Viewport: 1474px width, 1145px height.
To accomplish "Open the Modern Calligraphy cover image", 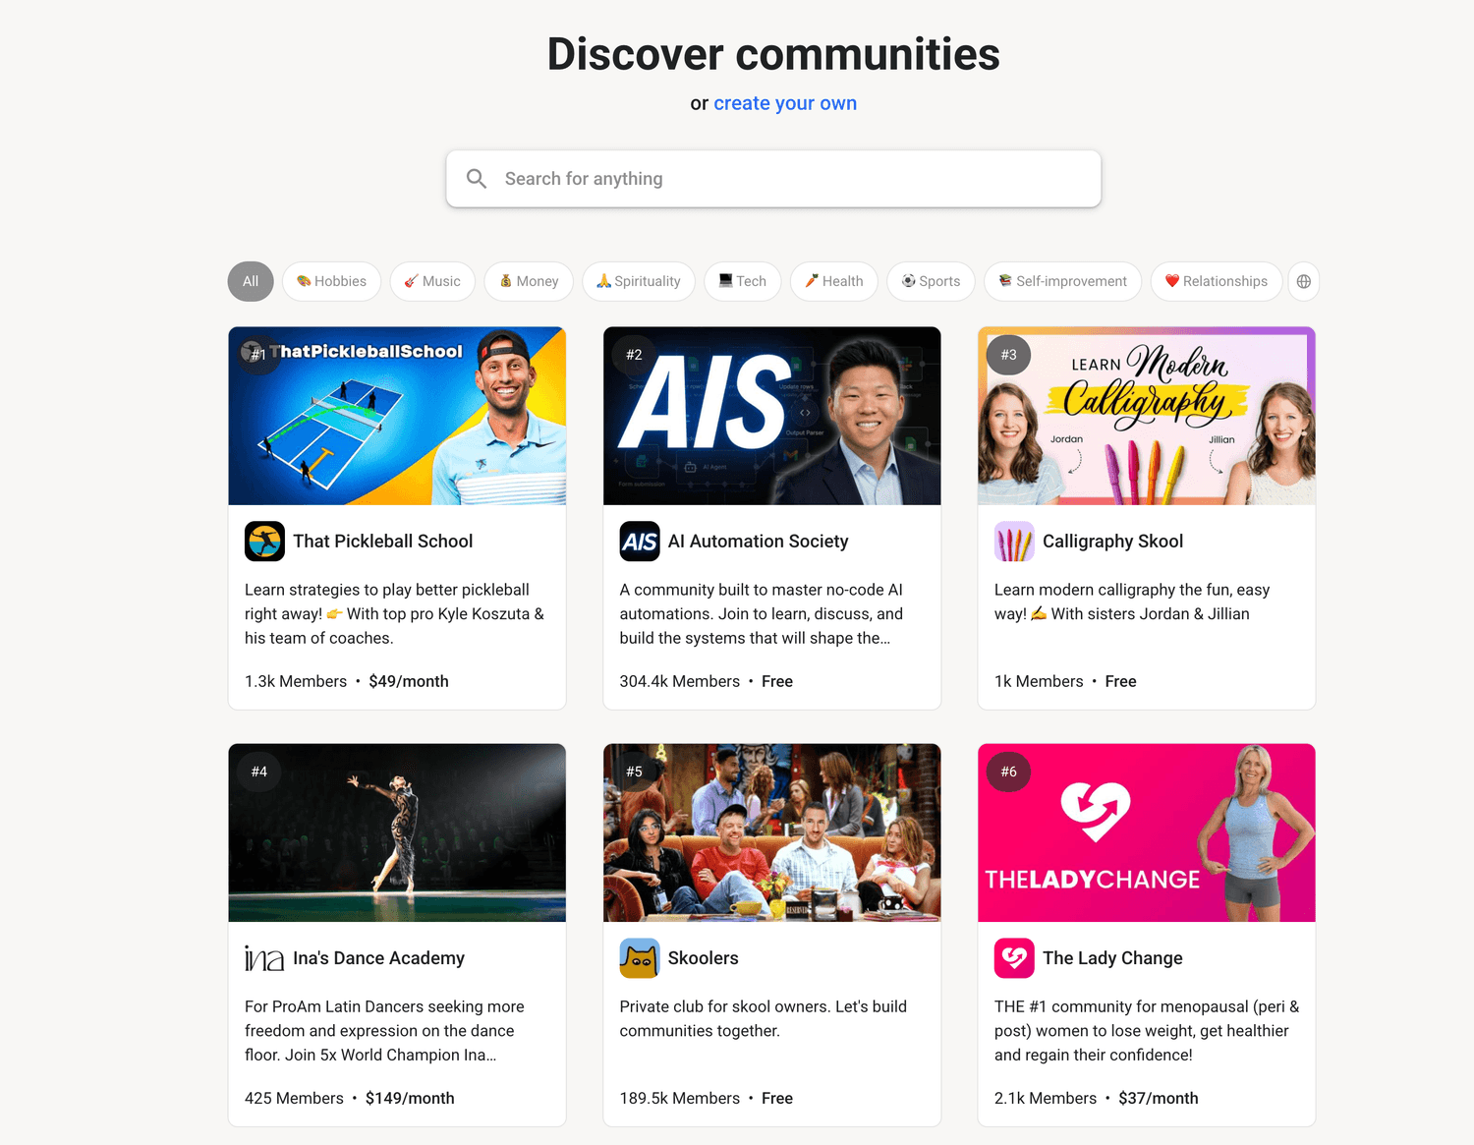I will click(x=1147, y=416).
